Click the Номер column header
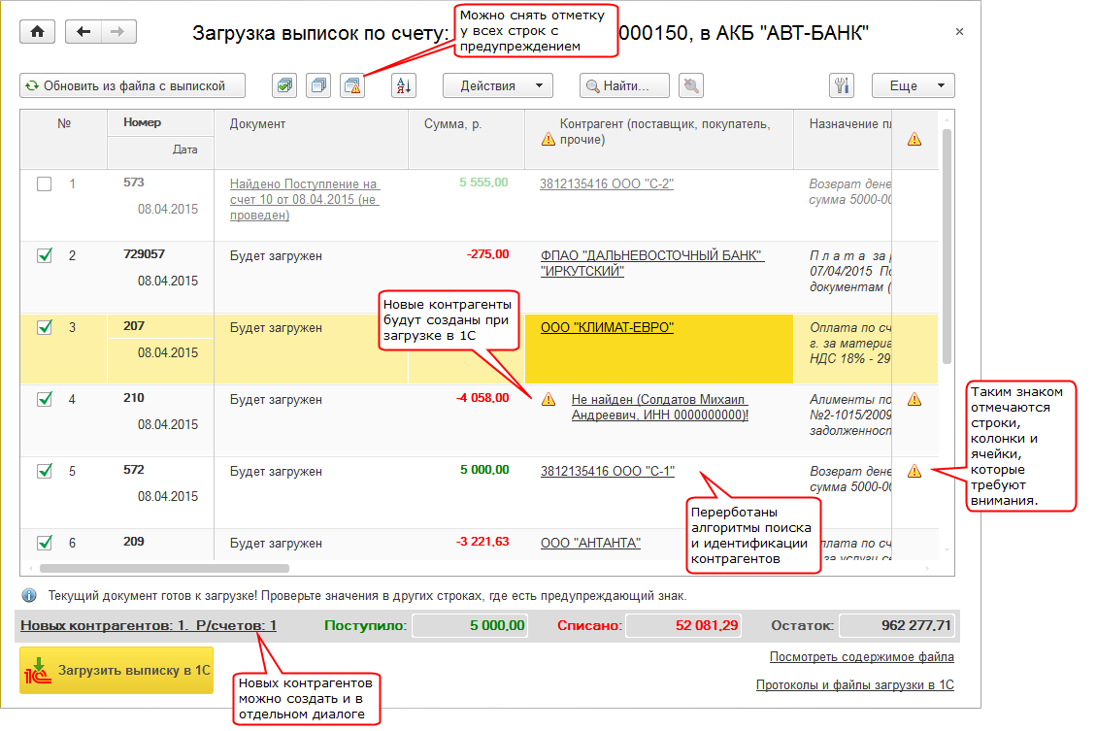Image resolution: width=1097 pixels, height=731 pixels. click(160, 122)
